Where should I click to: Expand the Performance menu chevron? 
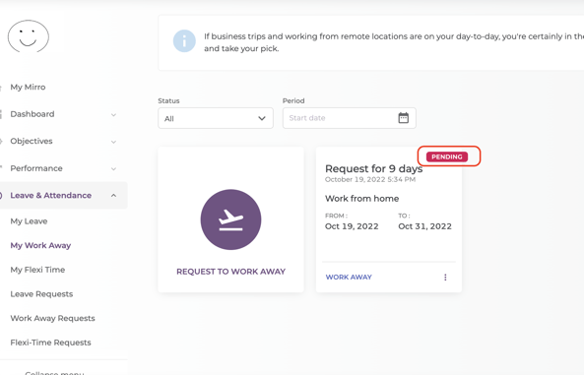point(113,169)
